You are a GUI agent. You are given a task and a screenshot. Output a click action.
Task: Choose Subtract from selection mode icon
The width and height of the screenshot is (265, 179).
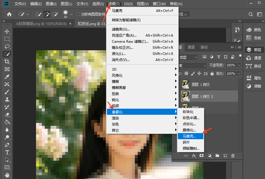click(55, 14)
